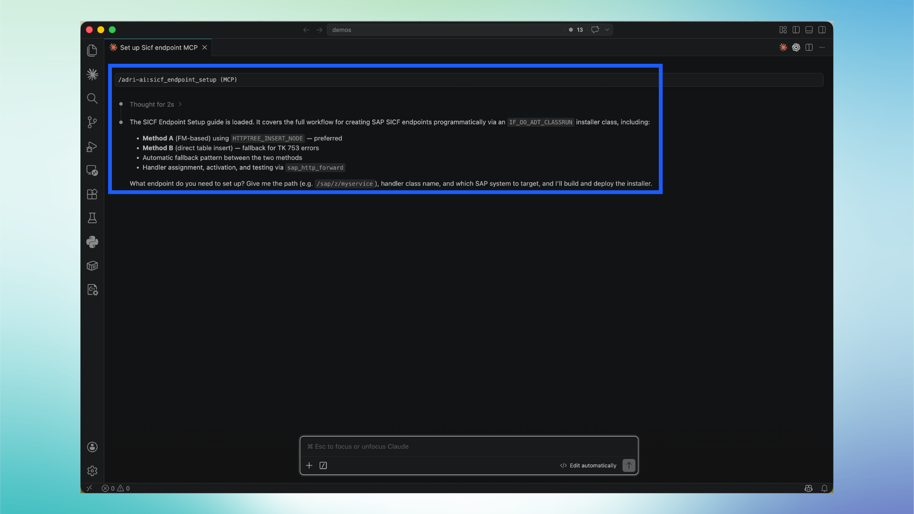
Task: Select the Testing beaker icon
Action: (92, 217)
